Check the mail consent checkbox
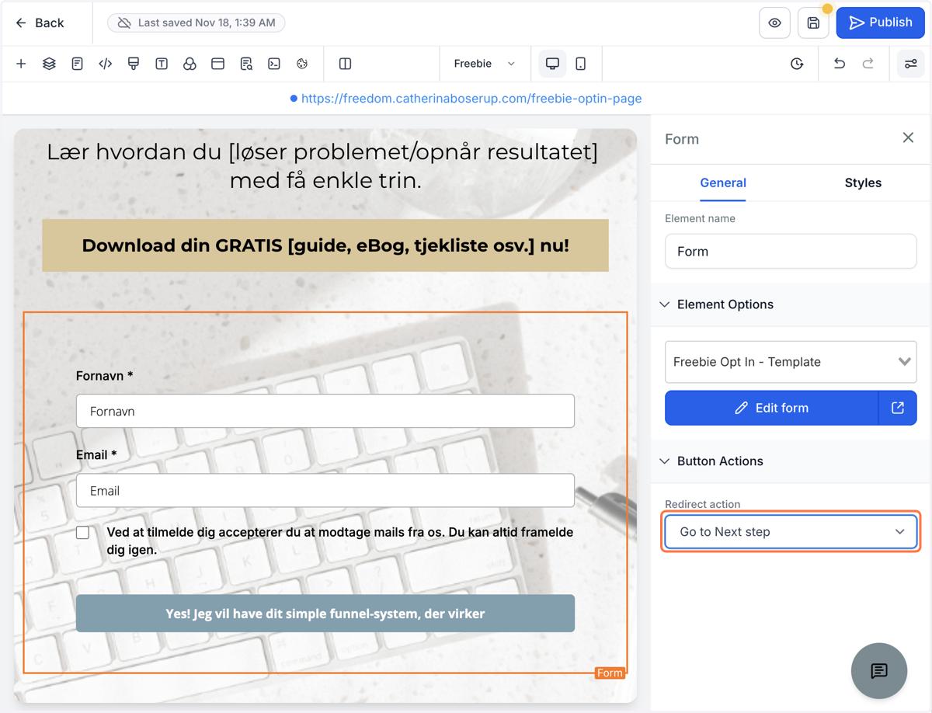Image resolution: width=932 pixels, height=713 pixels. click(x=83, y=533)
